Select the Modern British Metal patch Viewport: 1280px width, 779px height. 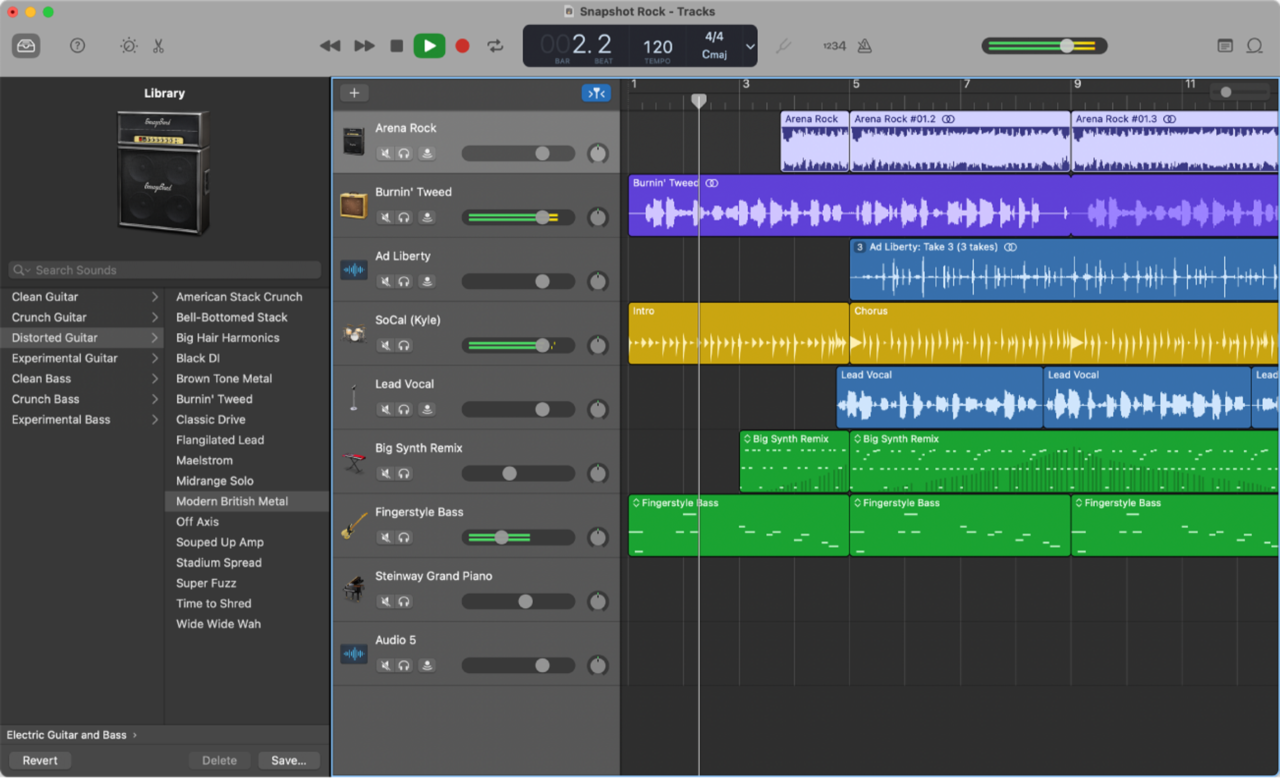pos(232,501)
